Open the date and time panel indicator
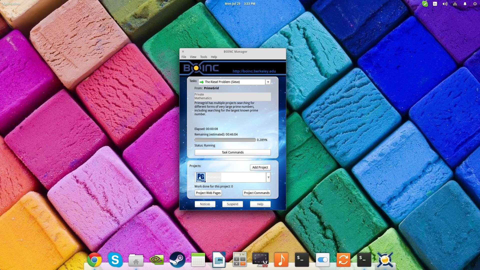 (240, 4)
